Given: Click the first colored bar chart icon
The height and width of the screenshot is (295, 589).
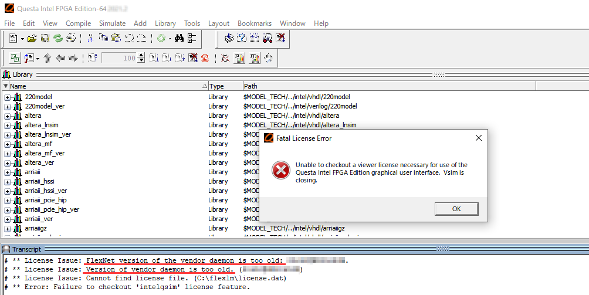Looking at the screenshot, I should pos(239,58).
